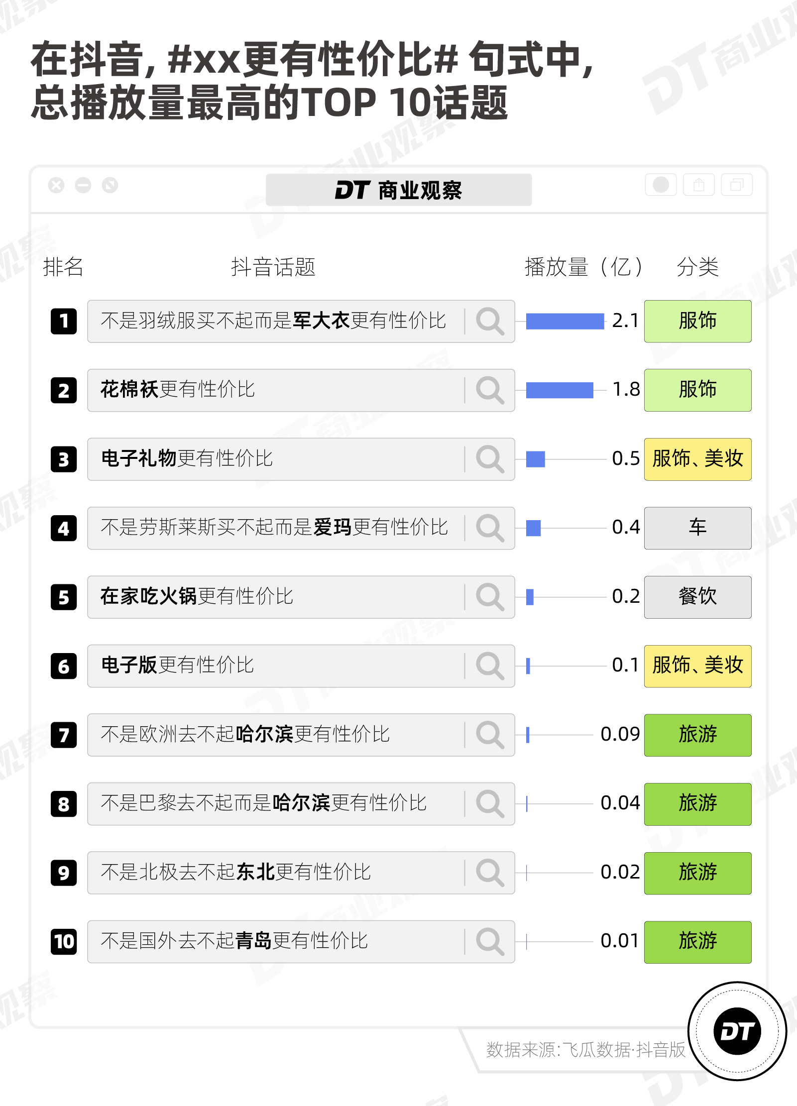Click the 不是国外去不起青岛 search field
Viewport: 797px width, 1106px height.
click(x=301, y=942)
